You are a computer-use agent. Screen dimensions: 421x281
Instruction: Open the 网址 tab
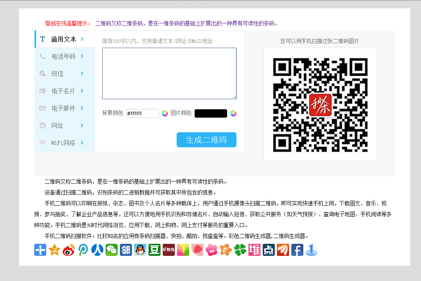(x=58, y=125)
